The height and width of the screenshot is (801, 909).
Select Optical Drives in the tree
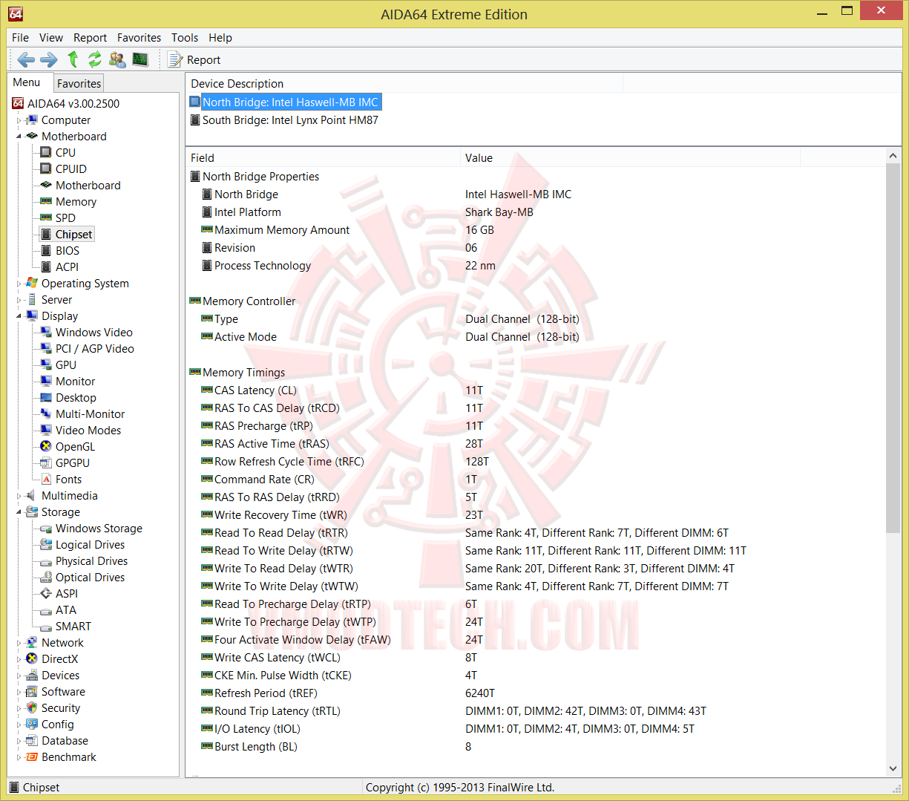pyautogui.click(x=90, y=578)
